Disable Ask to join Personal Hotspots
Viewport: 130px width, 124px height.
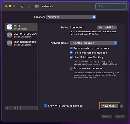point(71,53)
